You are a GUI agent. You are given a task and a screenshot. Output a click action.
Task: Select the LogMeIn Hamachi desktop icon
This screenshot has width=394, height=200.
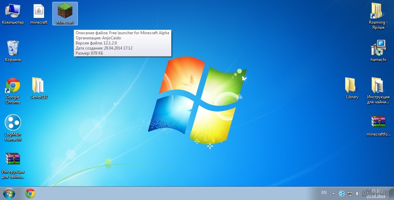[13, 128]
